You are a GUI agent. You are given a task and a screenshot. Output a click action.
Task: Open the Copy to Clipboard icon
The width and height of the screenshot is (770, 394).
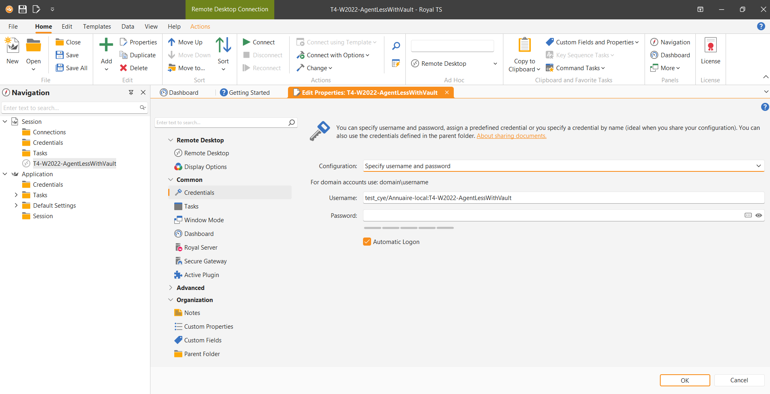[x=524, y=45]
